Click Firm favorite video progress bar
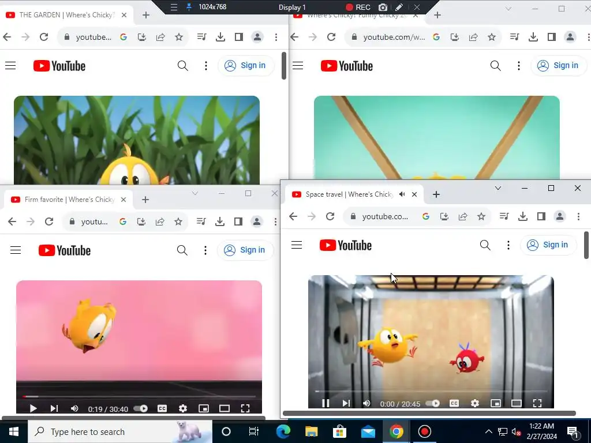 tap(139, 396)
